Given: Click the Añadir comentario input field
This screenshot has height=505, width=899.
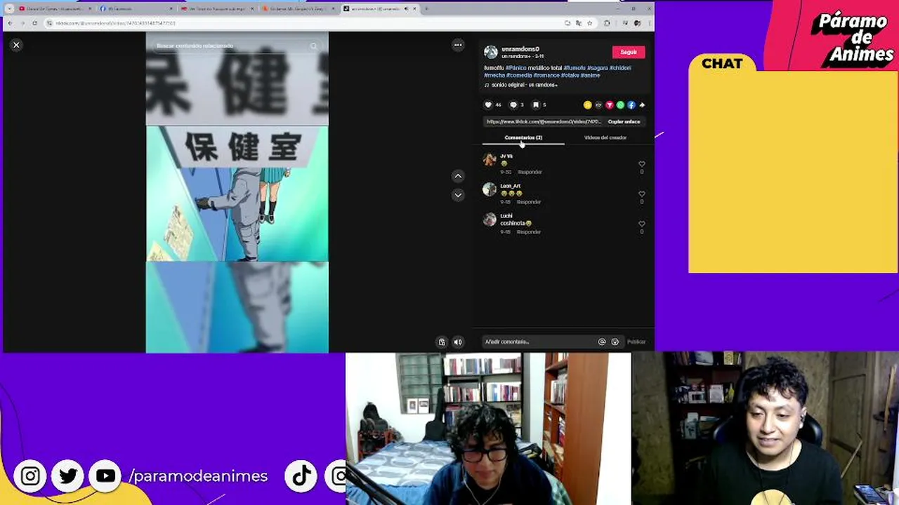Looking at the screenshot, I should [539, 342].
